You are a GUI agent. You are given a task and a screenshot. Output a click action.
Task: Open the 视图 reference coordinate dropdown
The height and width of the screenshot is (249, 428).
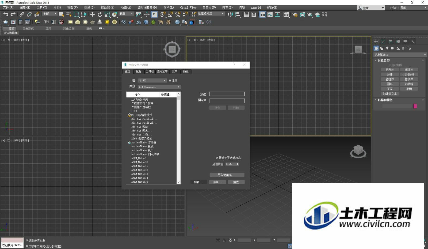pos(126,14)
